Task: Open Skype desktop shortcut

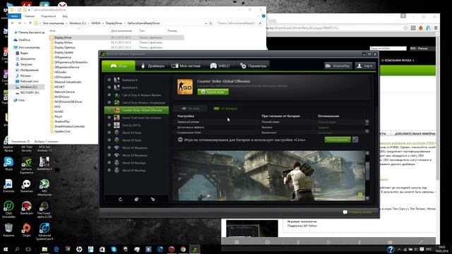Action: coord(8,164)
